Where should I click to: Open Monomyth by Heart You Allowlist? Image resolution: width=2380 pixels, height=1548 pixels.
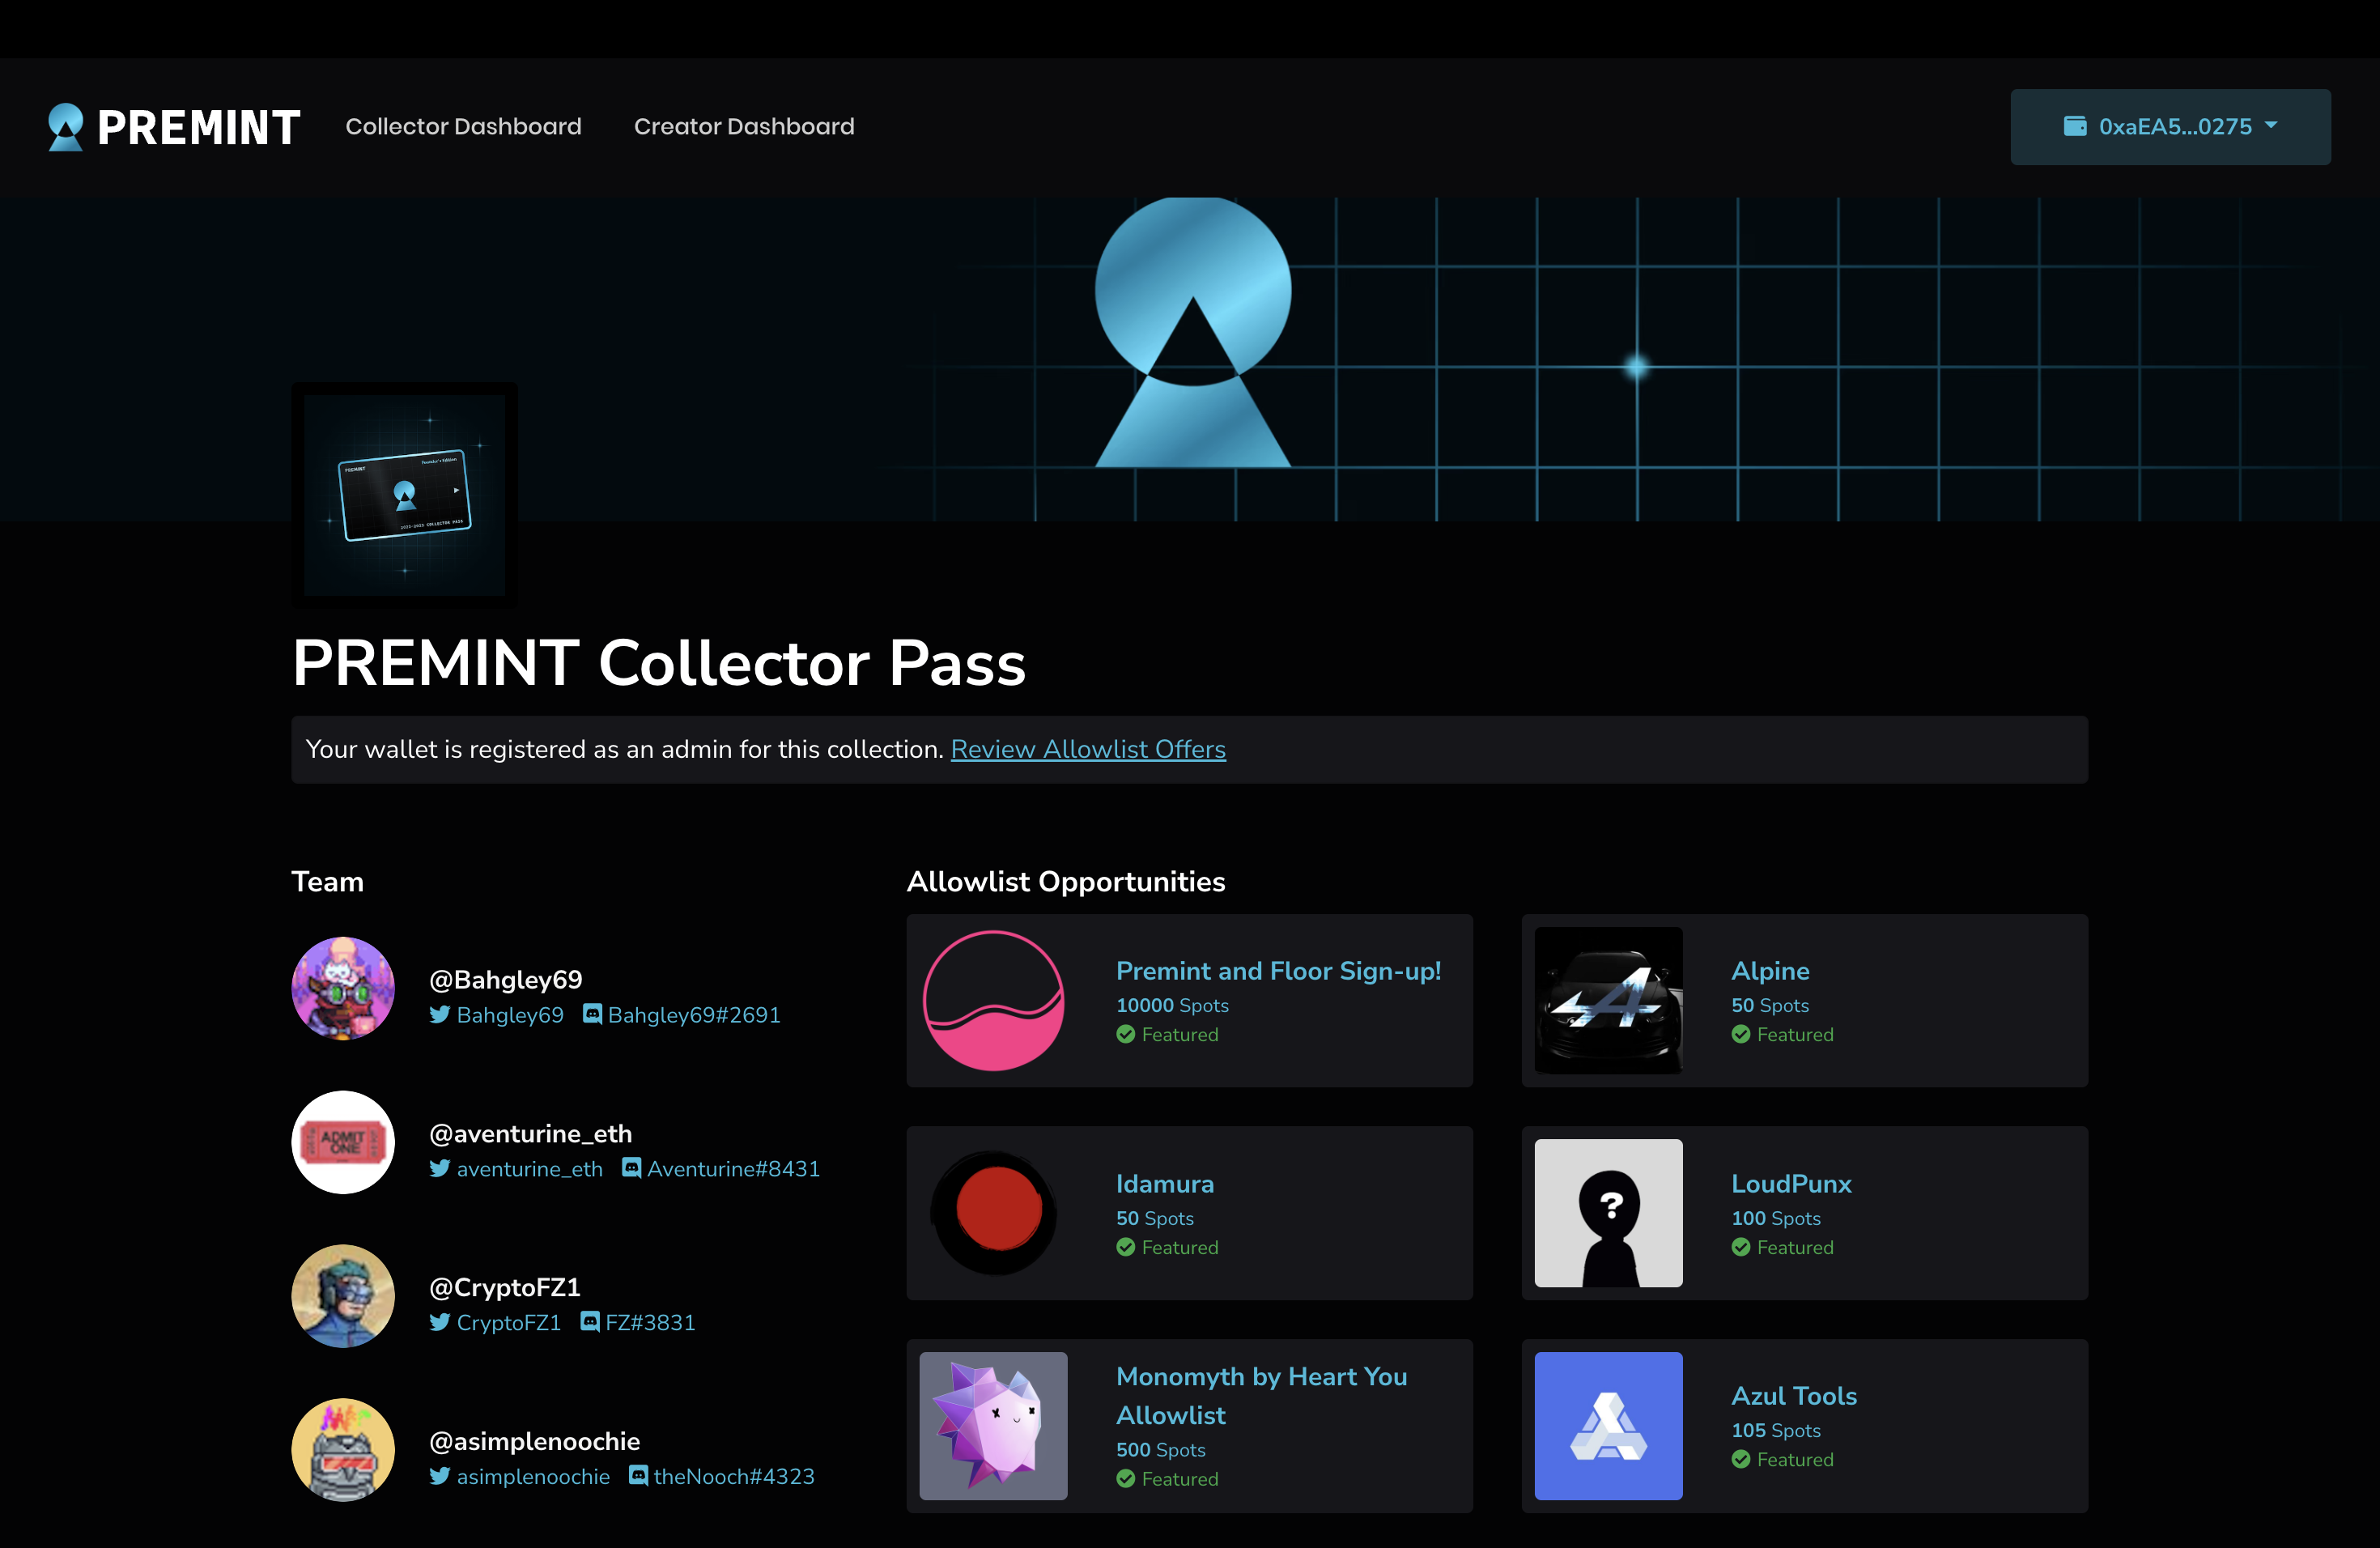1261,1396
